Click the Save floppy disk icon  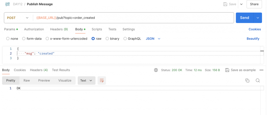point(225,4)
